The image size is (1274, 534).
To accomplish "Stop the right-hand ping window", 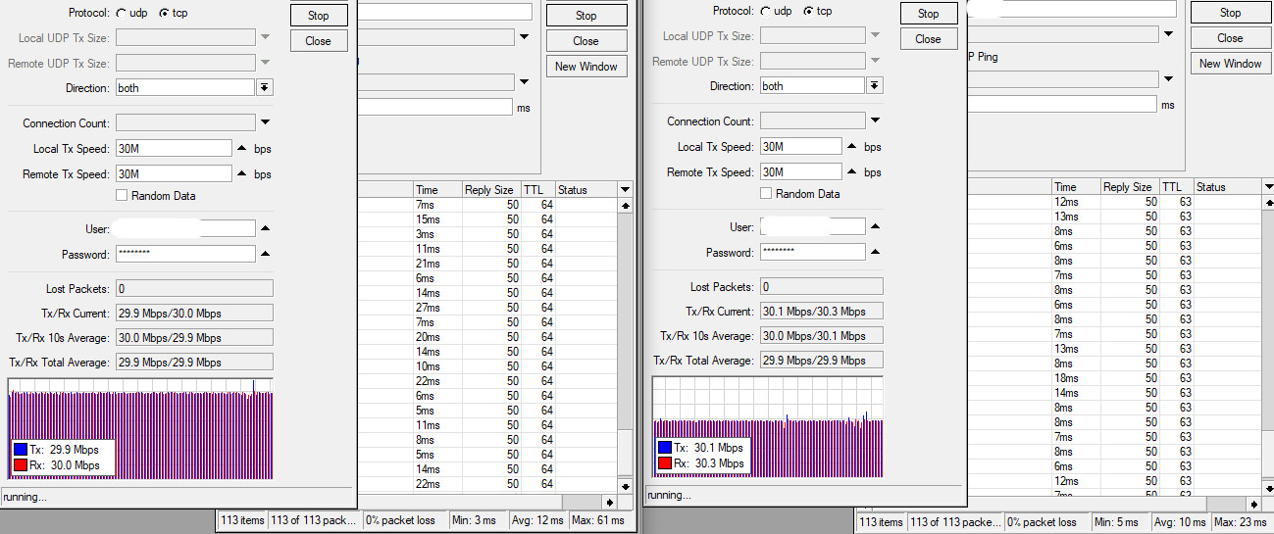I will click(1231, 13).
